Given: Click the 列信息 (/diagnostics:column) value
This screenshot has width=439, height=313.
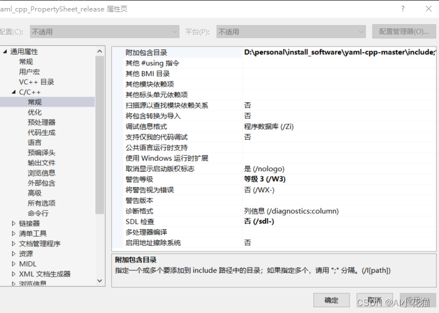Looking at the screenshot, I should pyautogui.click(x=291, y=211).
